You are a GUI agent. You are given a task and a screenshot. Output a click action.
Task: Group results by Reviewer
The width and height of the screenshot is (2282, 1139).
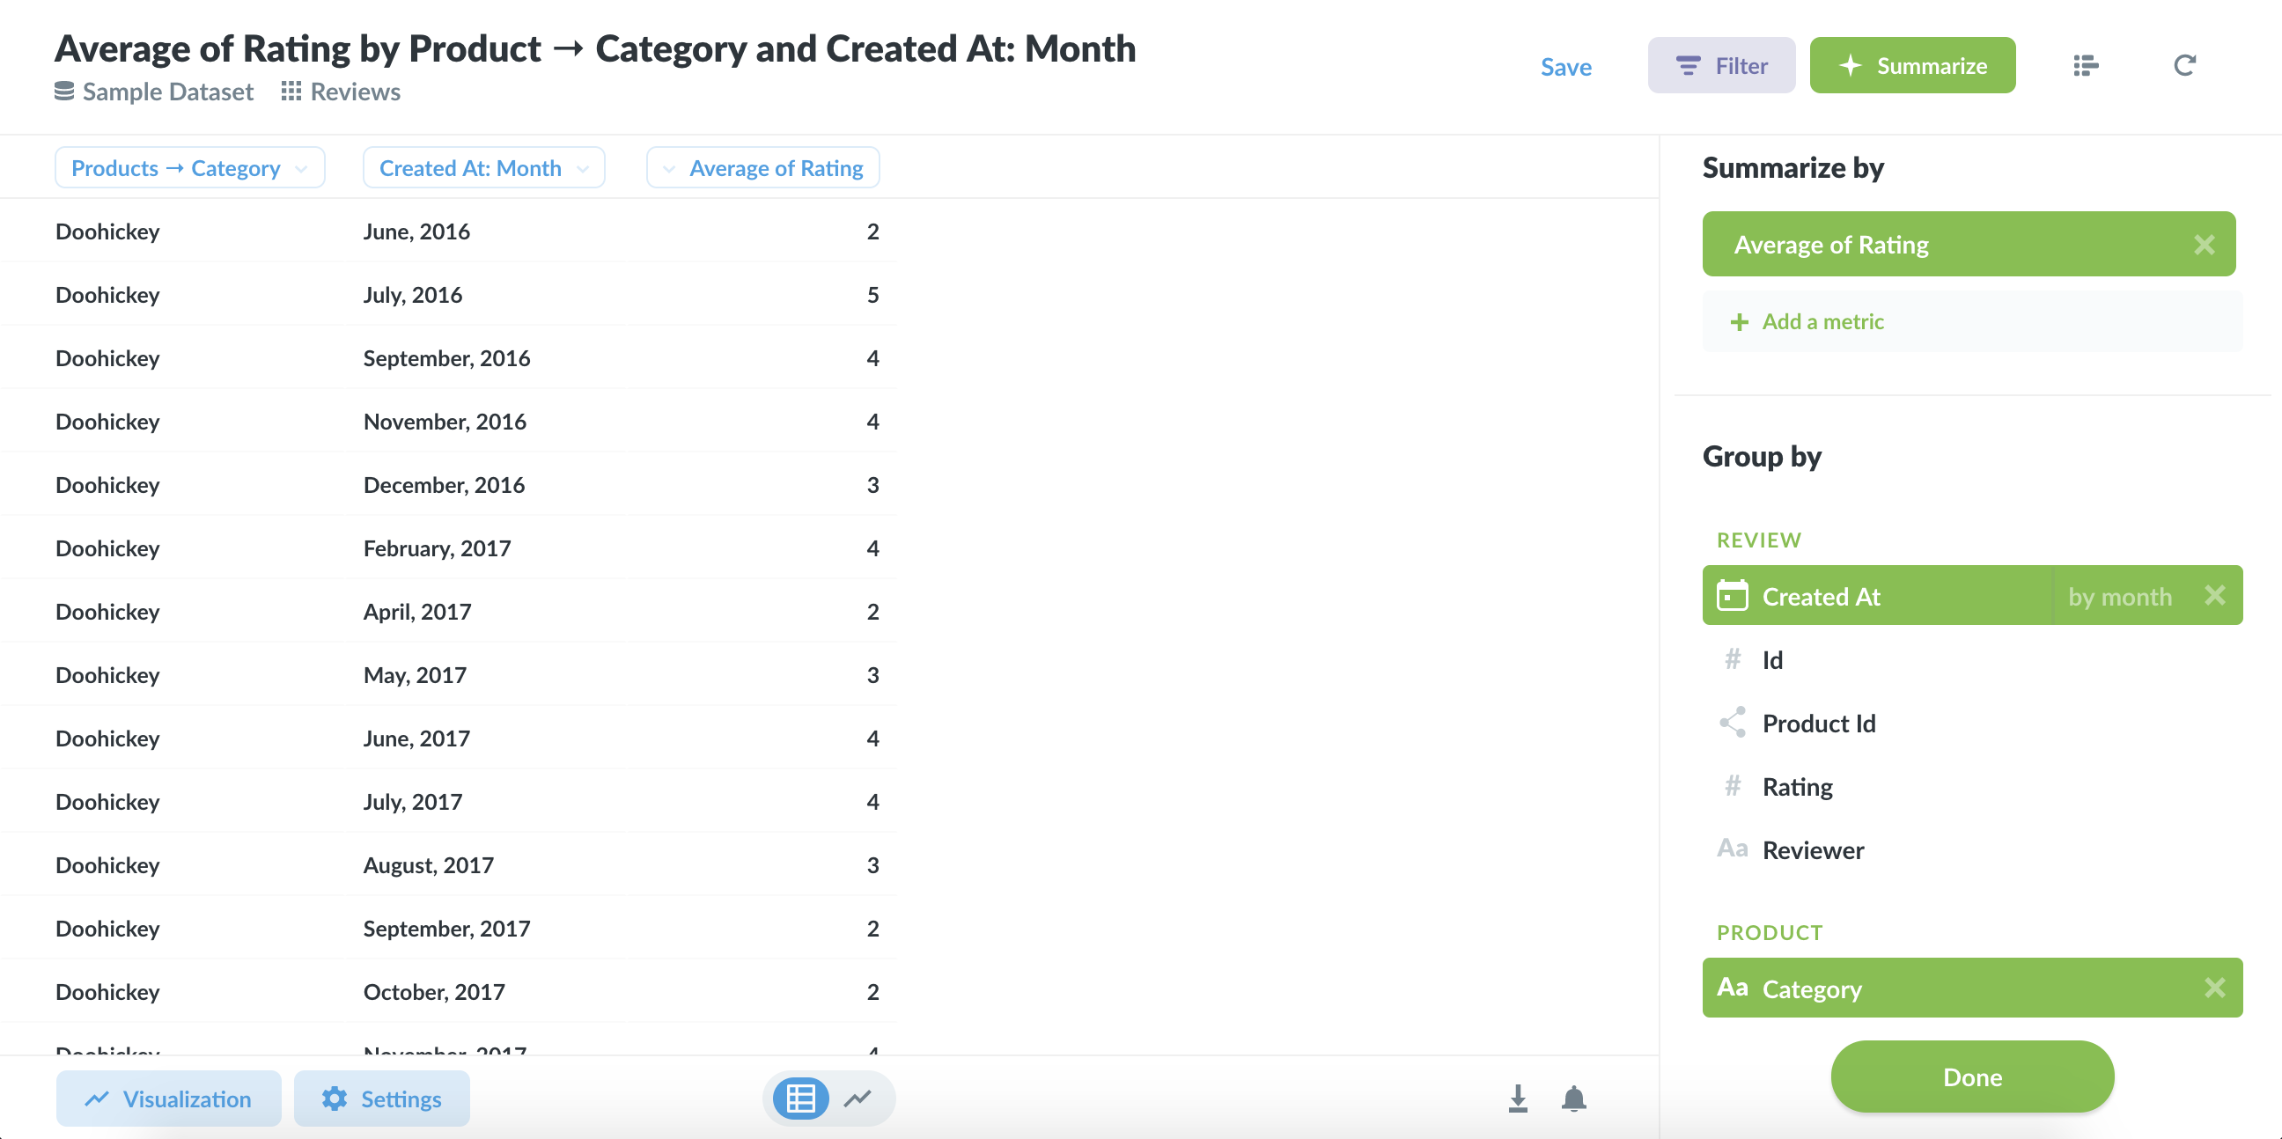click(x=1813, y=849)
